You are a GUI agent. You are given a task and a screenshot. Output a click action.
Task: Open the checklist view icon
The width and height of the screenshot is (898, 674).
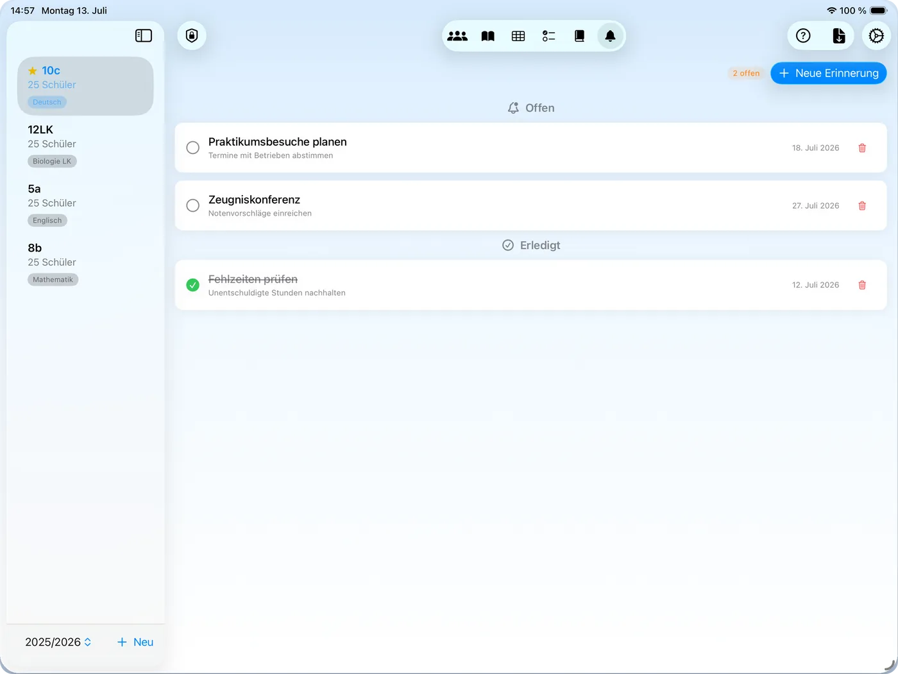point(549,36)
